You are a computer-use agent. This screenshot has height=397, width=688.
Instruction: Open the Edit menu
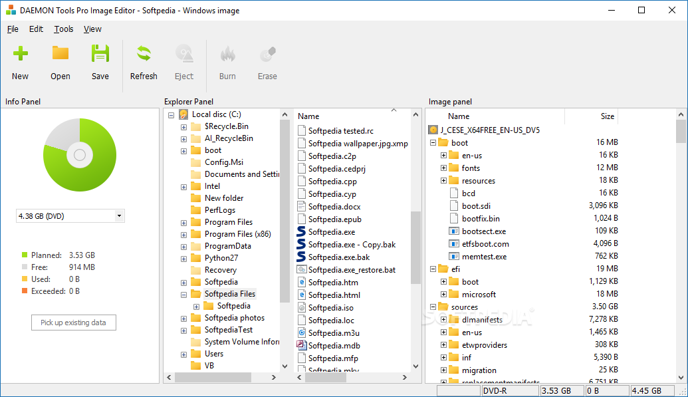[x=36, y=29]
